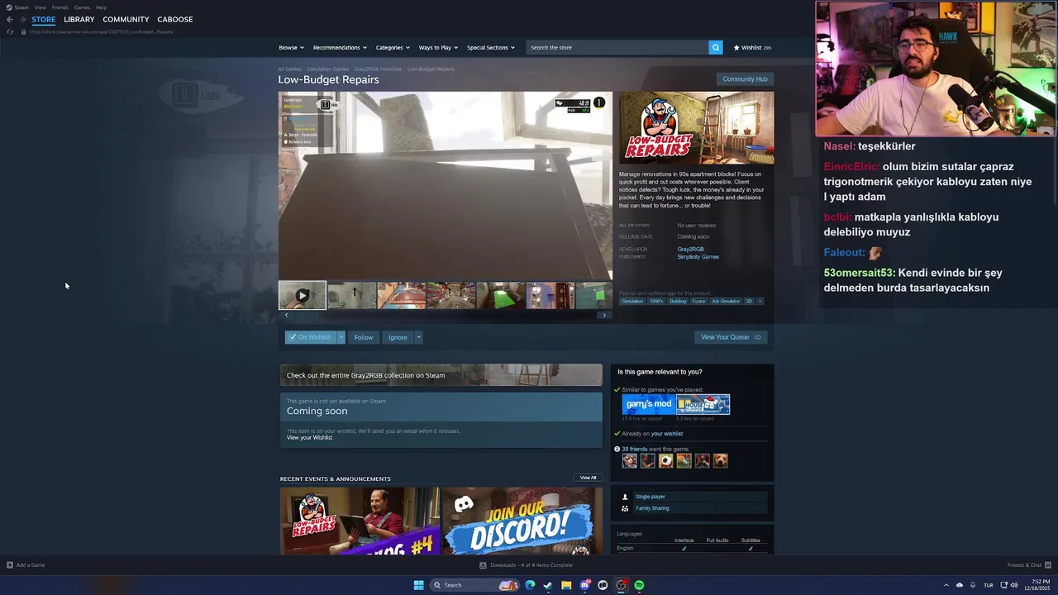Viewport: 1058px width, 595px height.
Task: Open Gray2RGB developer link
Action: coord(690,249)
